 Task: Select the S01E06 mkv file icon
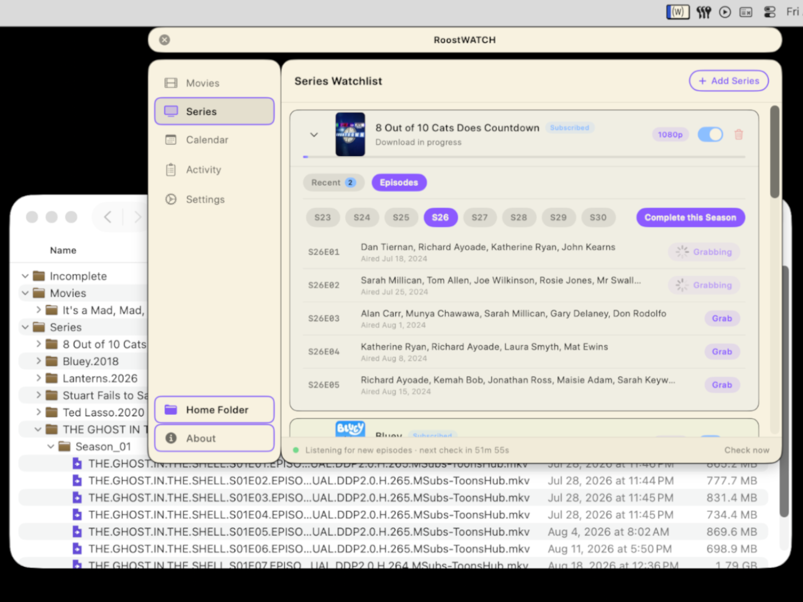click(77, 549)
